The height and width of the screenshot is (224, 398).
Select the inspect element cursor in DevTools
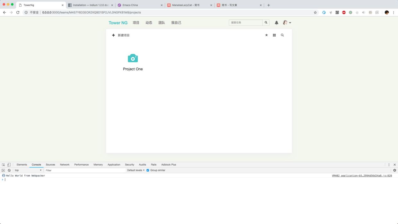pyautogui.click(x=3, y=165)
